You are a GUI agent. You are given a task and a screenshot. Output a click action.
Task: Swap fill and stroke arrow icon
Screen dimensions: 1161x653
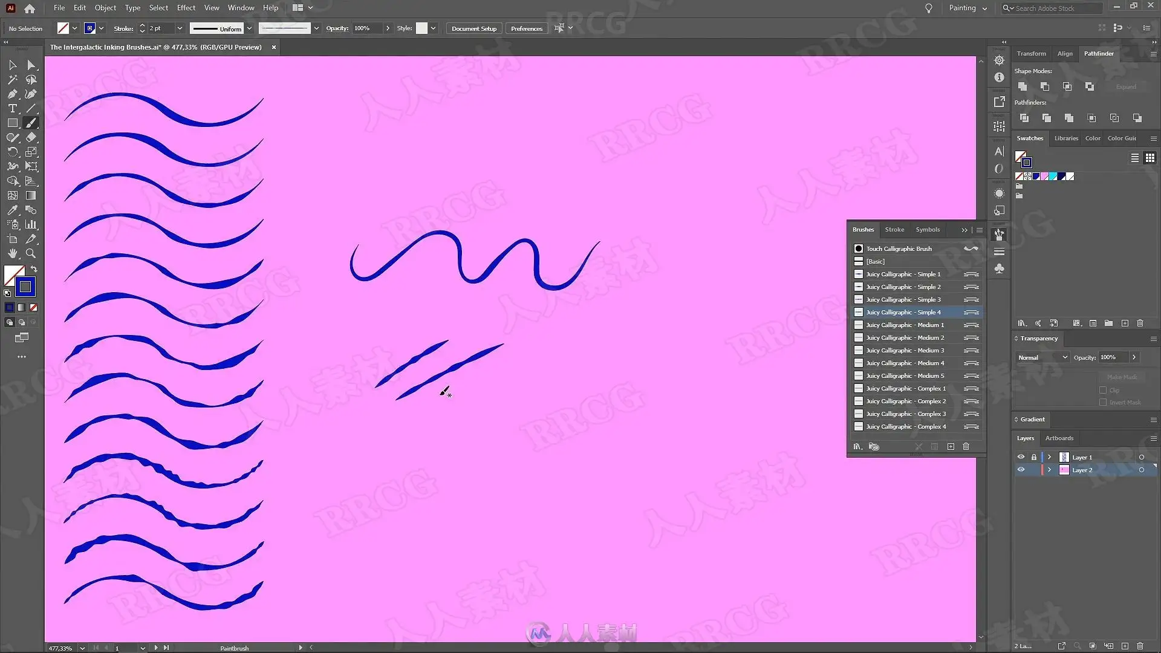(34, 269)
